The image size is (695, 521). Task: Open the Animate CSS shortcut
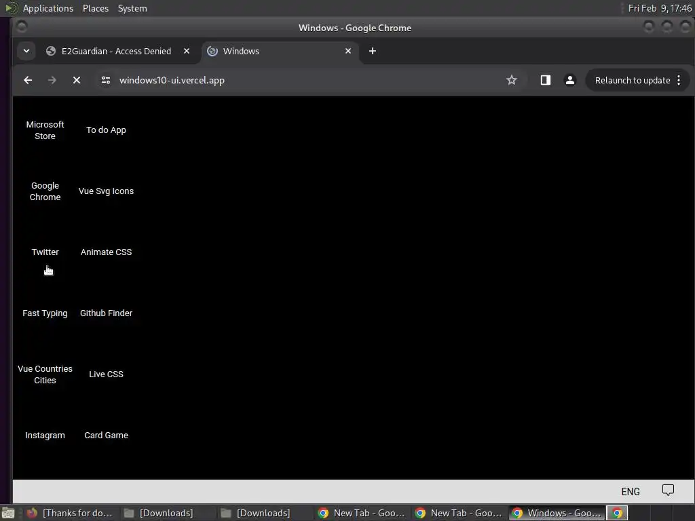106,252
